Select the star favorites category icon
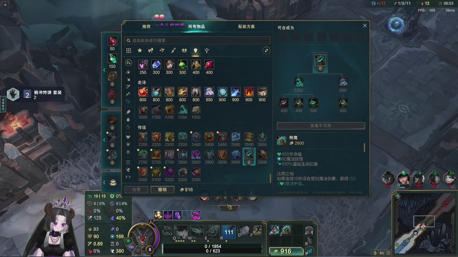Image resolution: width=458 pixels, height=257 pixels. coord(140,50)
